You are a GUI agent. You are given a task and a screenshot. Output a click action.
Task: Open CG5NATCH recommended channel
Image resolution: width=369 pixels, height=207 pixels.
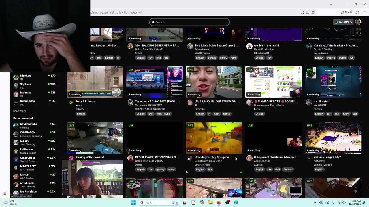click(x=35, y=134)
